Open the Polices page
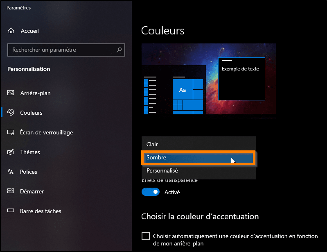The image size is (327, 252). click(29, 172)
